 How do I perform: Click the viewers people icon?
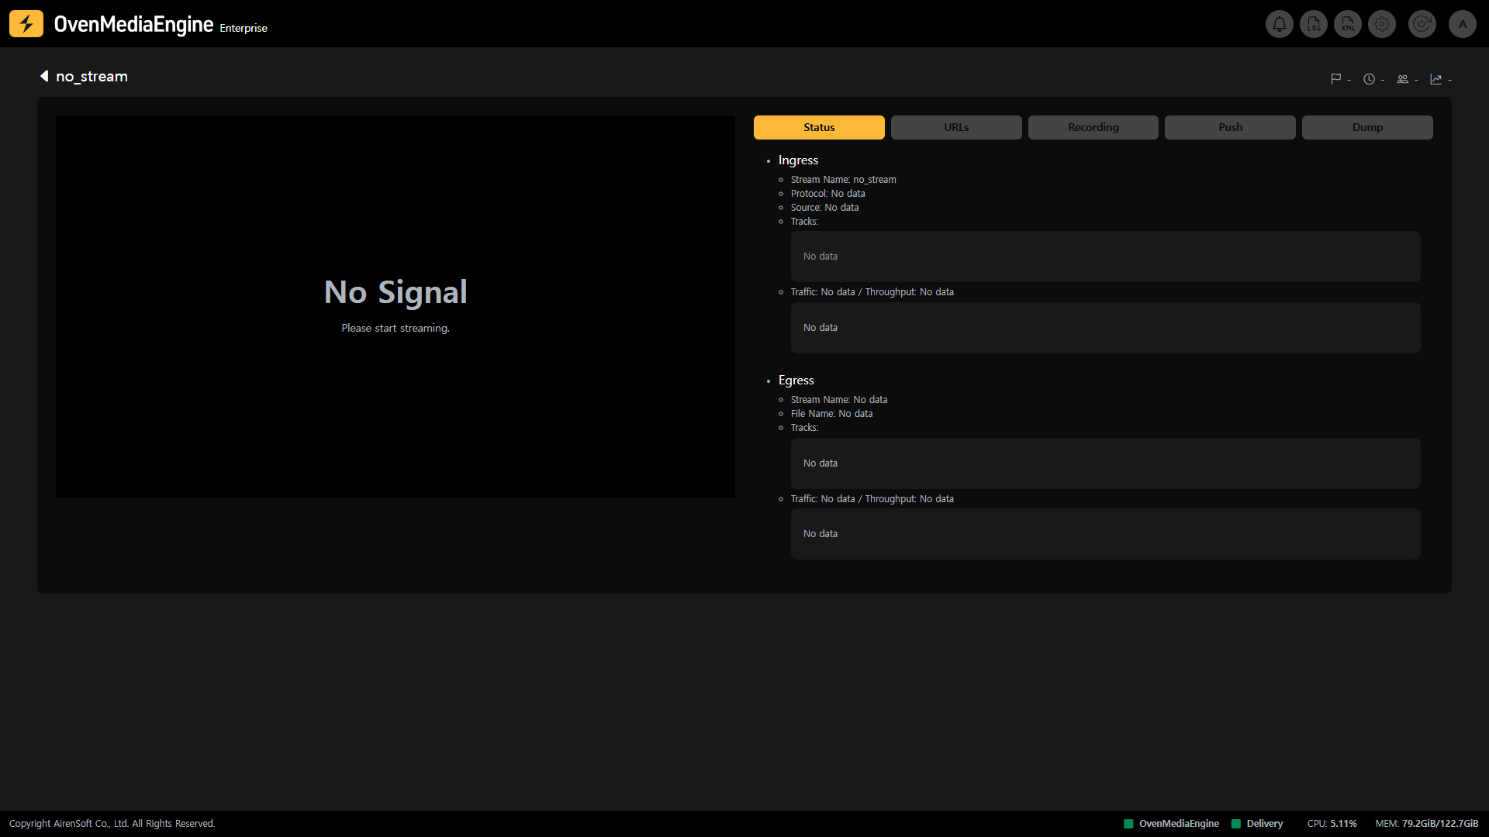[1402, 79]
